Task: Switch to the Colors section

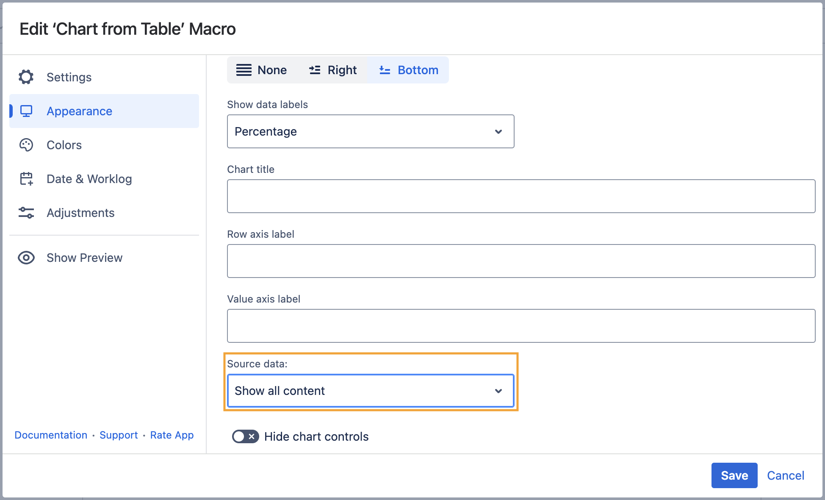Action: [x=64, y=145]
